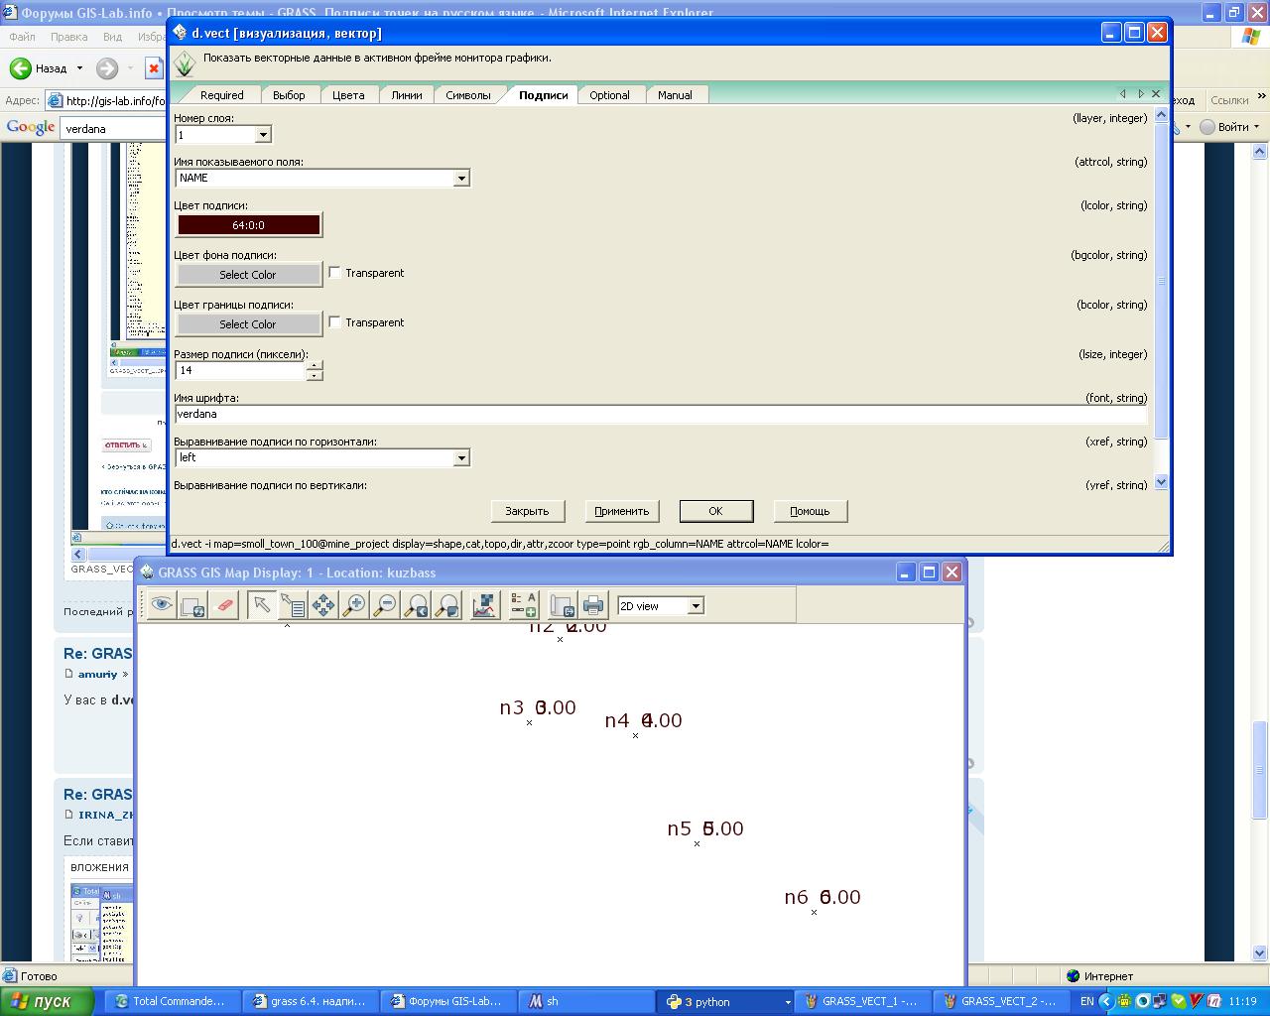The width and height of the screenshot is (1270, 1016).
Task: Click the tab scroll right arrow in d.vect
Action: [x=1141, y=94]
